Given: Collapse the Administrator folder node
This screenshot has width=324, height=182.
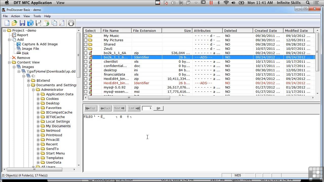Looking at the screenshot, I should (x=33, y=89).
